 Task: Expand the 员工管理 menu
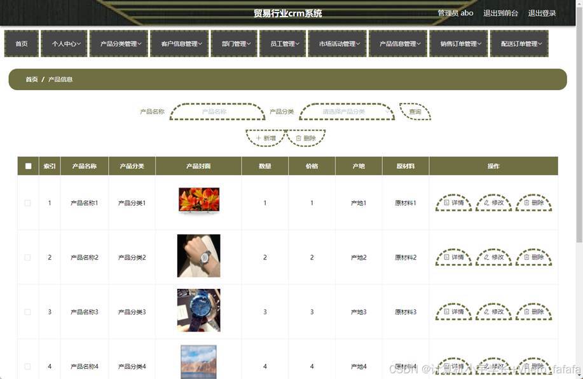pyautogui.click(x=282, y=44)
